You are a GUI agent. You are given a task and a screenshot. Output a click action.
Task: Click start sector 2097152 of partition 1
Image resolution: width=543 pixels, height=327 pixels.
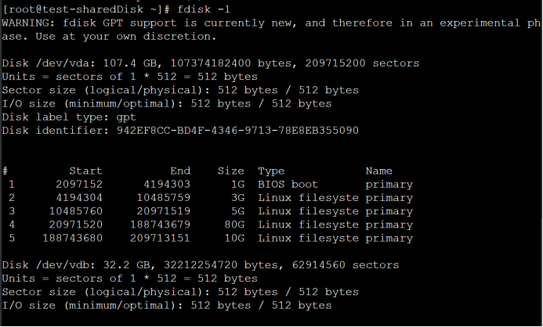pyautogui.click(x=79, y=184)
